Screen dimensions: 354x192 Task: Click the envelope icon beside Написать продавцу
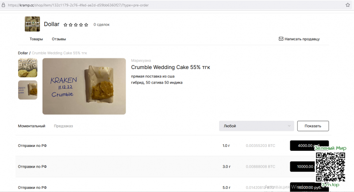pos(281,39)
